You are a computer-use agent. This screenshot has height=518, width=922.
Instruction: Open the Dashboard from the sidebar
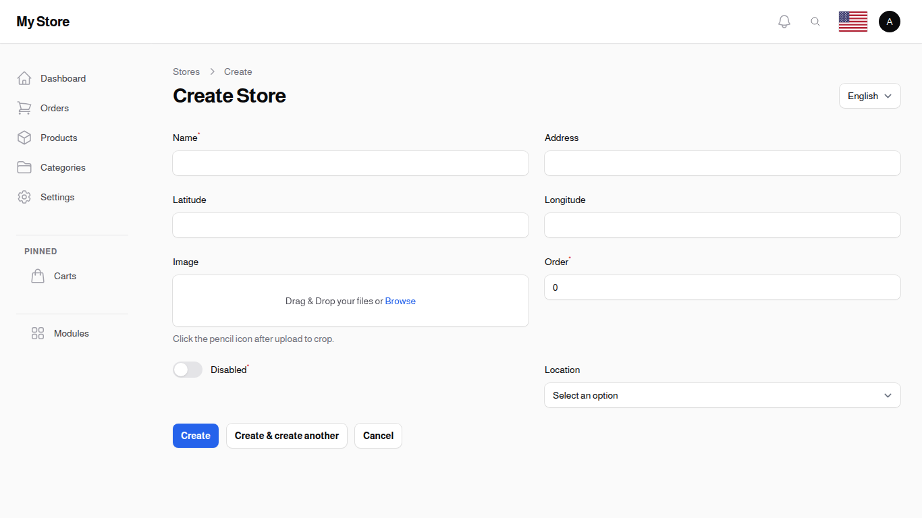click(62, 78)
